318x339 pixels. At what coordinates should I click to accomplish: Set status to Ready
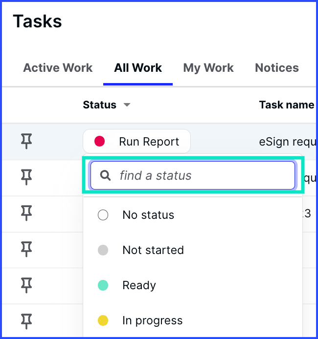point(193,285)
